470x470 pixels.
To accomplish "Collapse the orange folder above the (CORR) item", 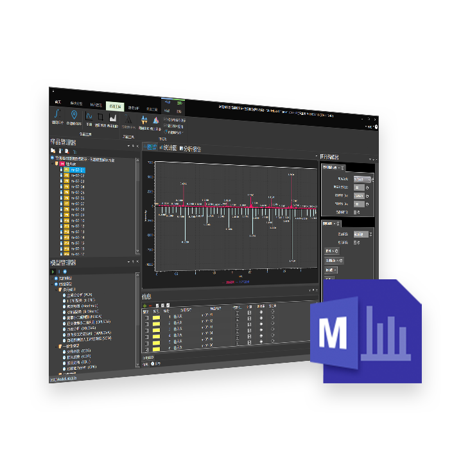I will click(56, 347).
